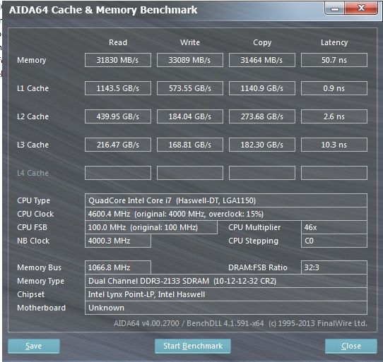Click the AIDA64 Cache & Memory Benchmark title
Screen dimensions: 383x362
pos(103,10)
